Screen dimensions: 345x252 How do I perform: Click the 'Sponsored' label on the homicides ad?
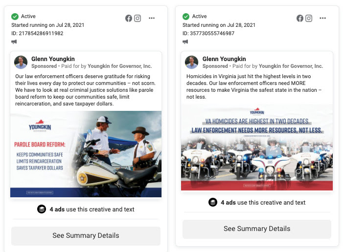point(215,66)
